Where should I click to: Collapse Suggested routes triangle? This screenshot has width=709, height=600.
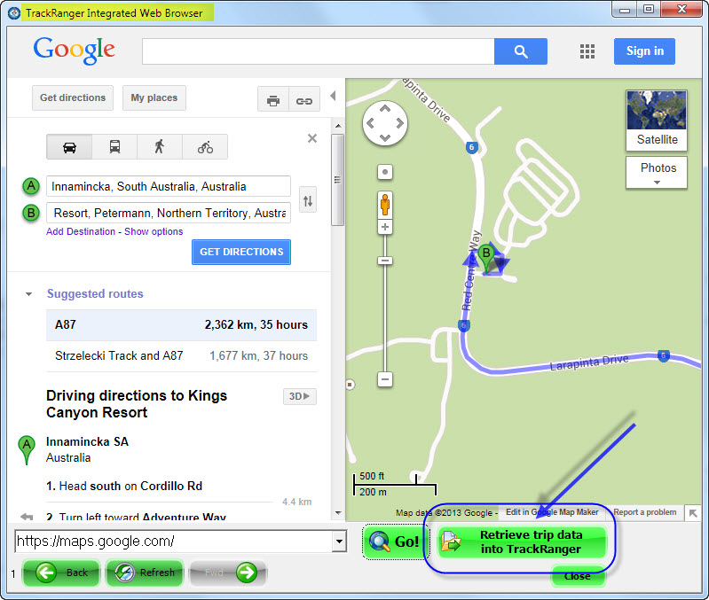pyautogui.click(x=29, y=294)
